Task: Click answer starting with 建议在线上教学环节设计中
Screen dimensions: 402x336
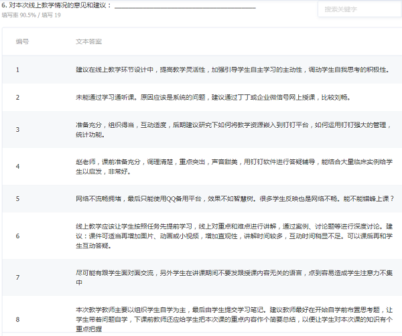Action: (x=231, y=69)
